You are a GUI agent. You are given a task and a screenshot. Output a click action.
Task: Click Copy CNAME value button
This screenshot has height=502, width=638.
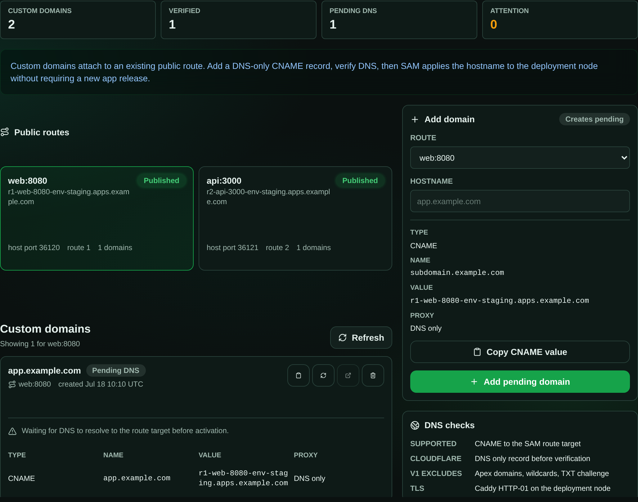click(520, 352)
